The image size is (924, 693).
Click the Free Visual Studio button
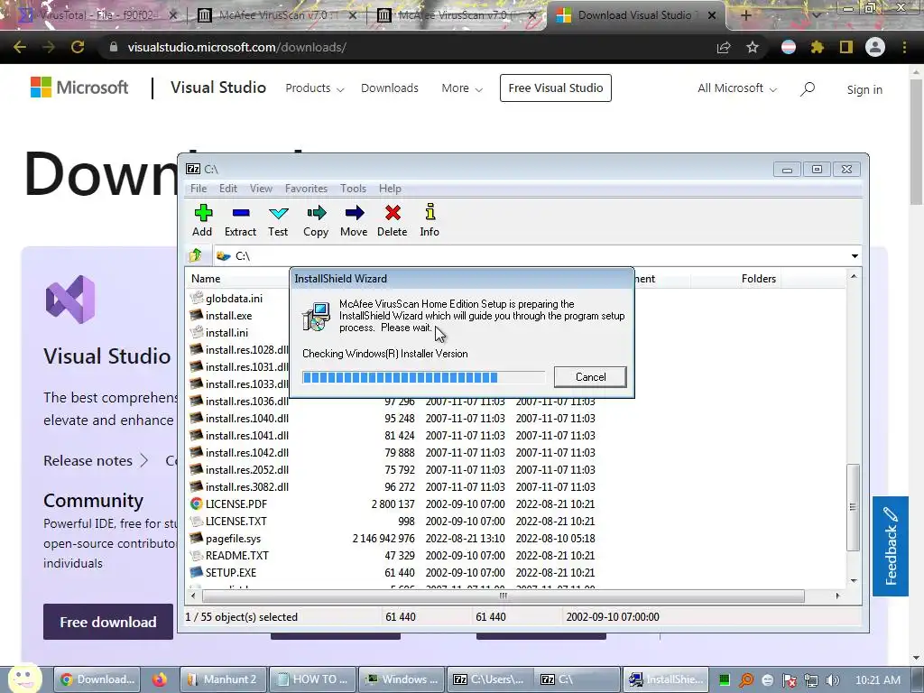[556, 88]
